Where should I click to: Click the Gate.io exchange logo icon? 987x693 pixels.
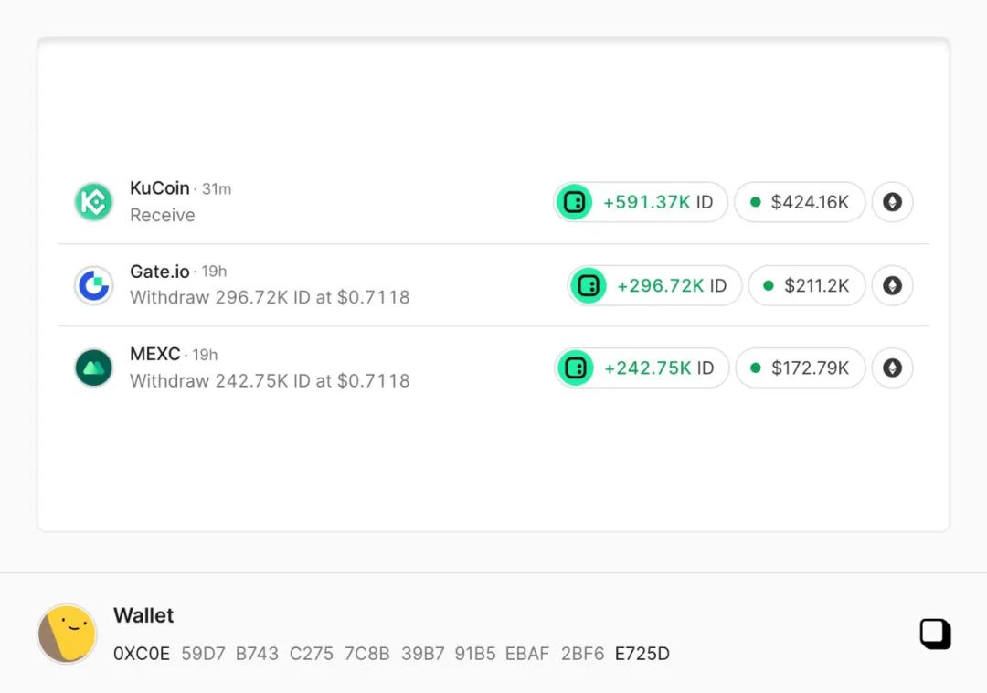click(x=93, y=285)
